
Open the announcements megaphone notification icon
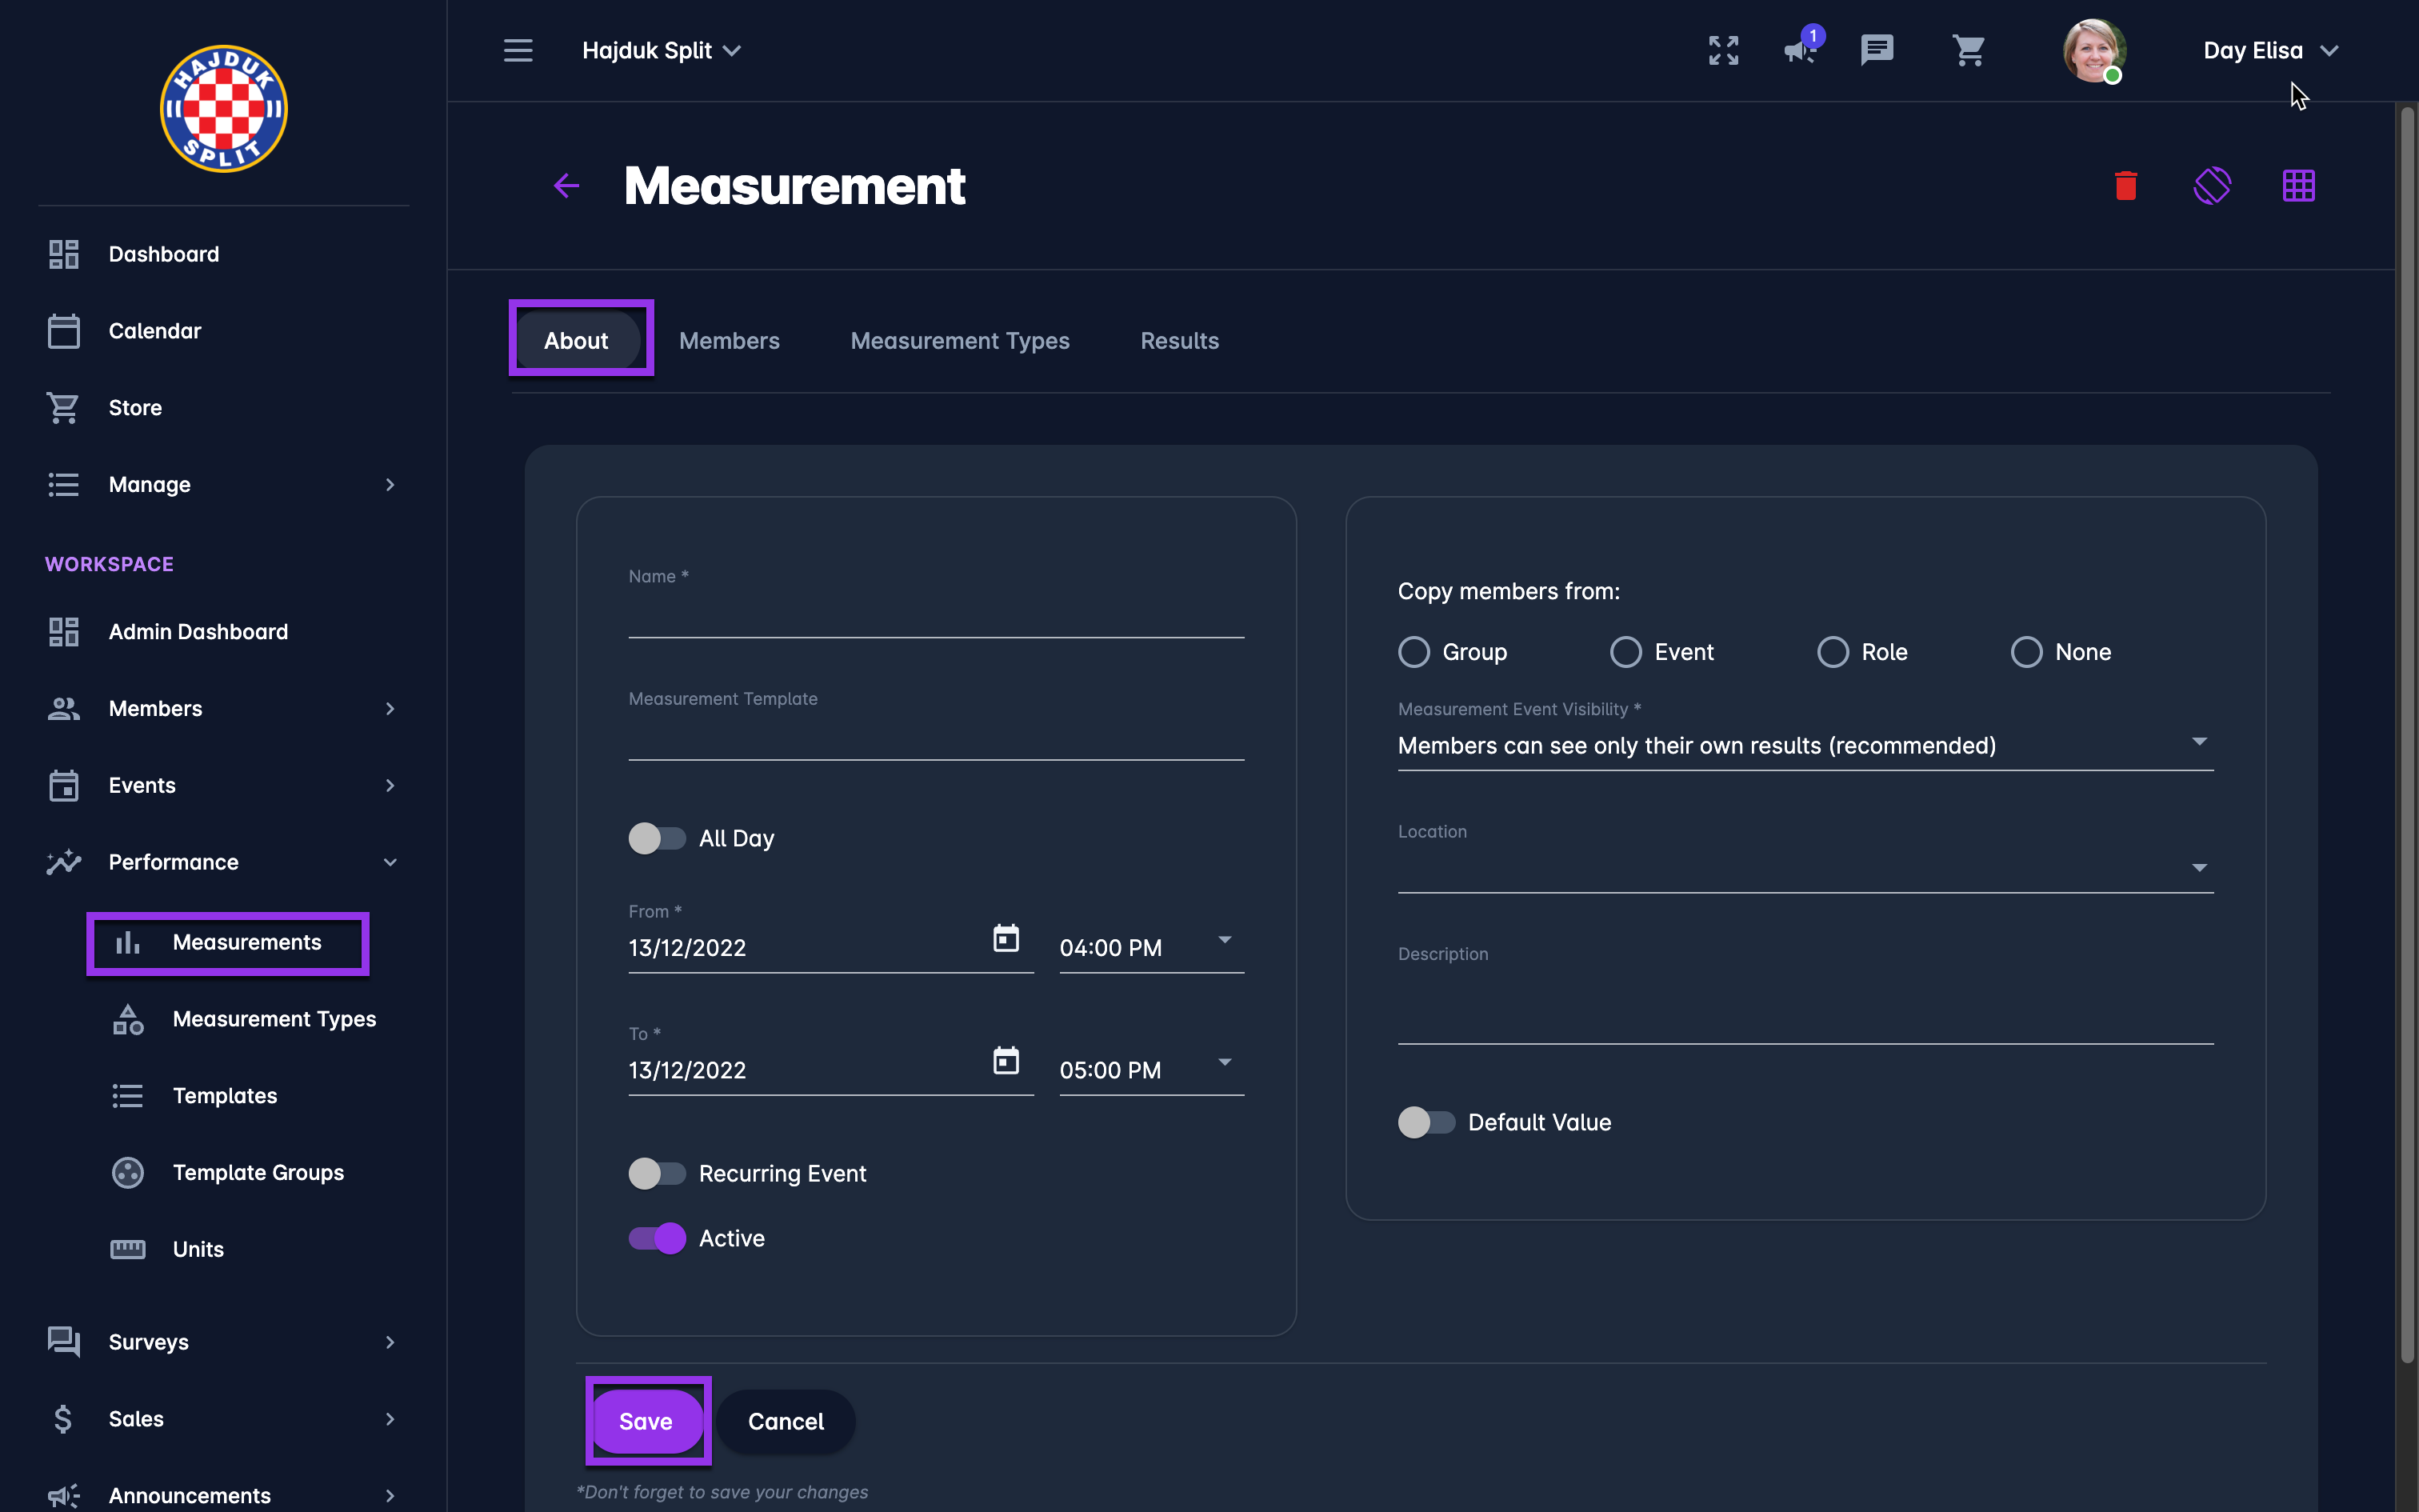coord(1801,50)
